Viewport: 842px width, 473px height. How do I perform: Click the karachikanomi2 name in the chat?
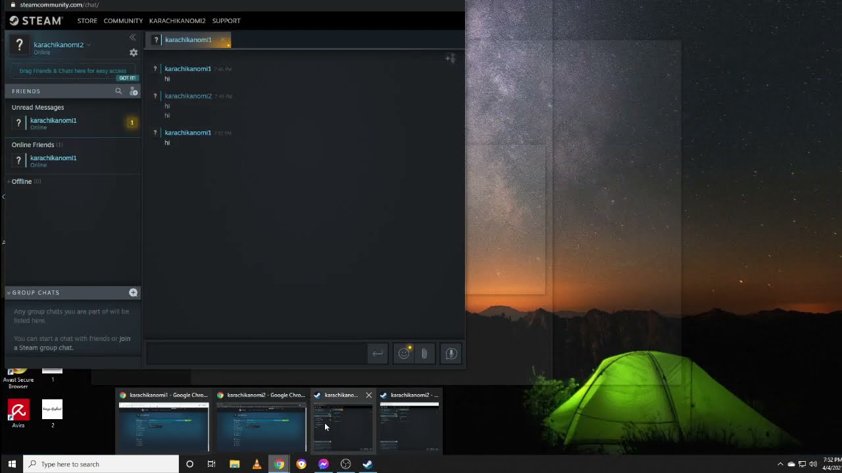(x=188, y=96)
